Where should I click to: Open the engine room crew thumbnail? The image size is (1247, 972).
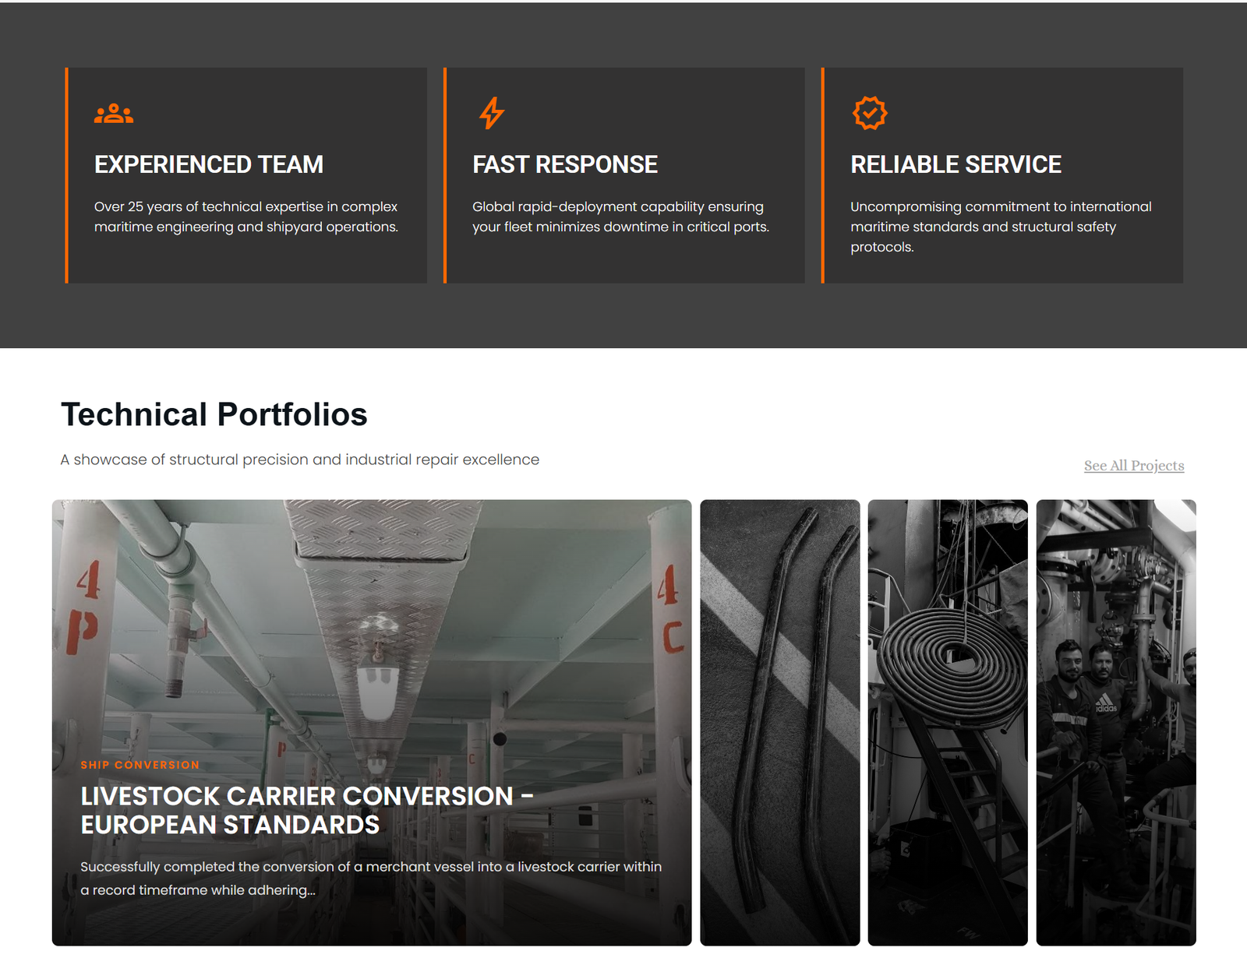pos(1116,723)
